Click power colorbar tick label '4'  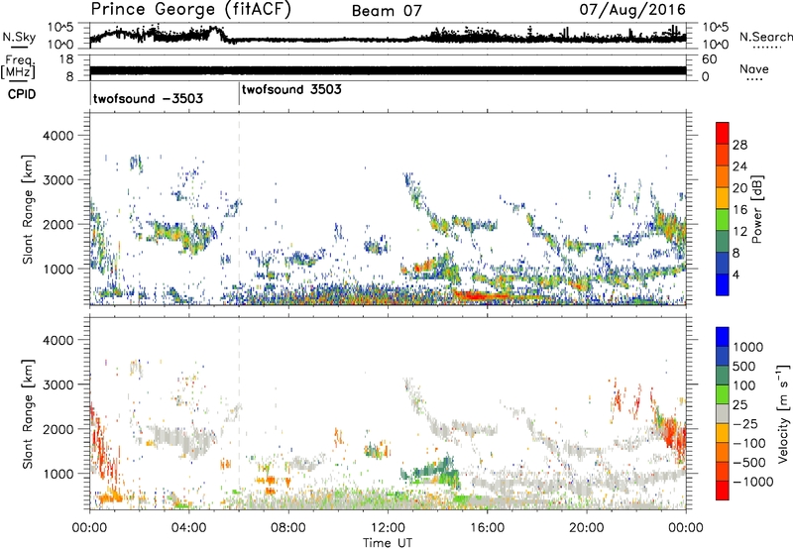(736, 274)
